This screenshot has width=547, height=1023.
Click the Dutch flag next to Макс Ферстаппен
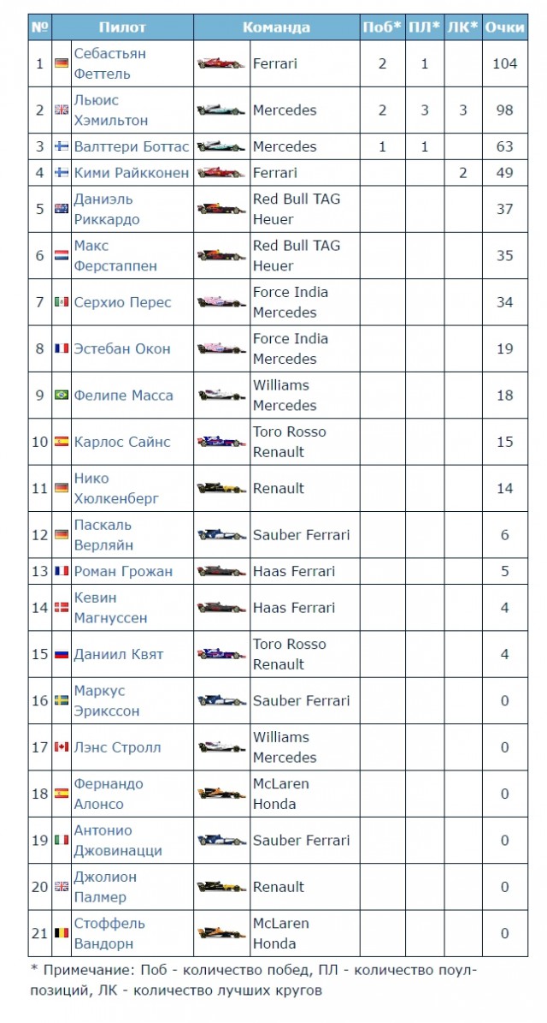click(x=62, y=256)
